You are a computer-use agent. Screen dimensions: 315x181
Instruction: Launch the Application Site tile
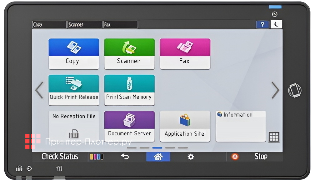(x=185, y=126)
